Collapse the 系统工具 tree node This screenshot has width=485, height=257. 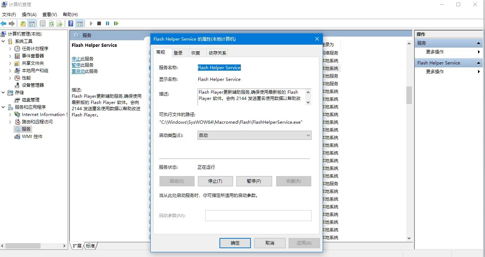coord(3,41)
